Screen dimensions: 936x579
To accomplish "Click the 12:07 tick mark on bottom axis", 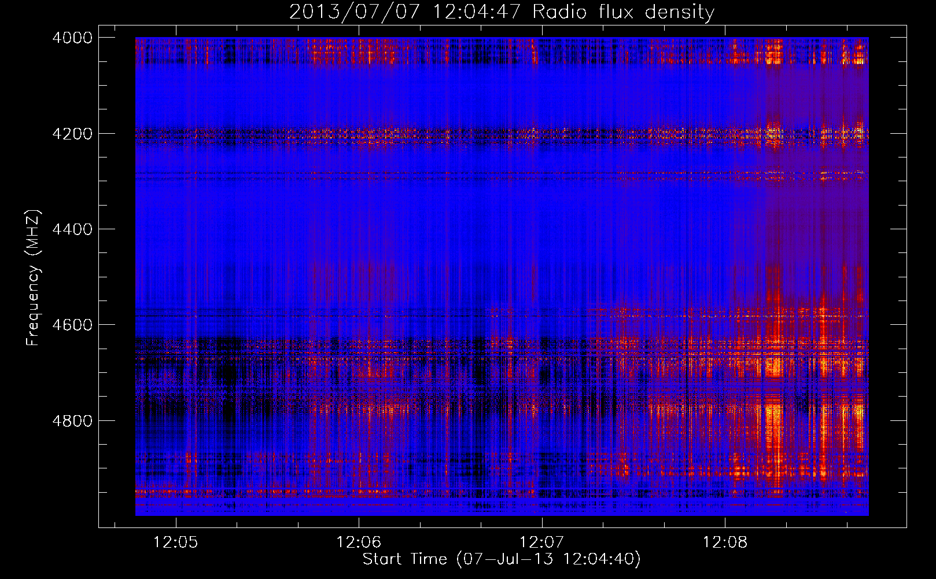I will [x=542, y=522].
